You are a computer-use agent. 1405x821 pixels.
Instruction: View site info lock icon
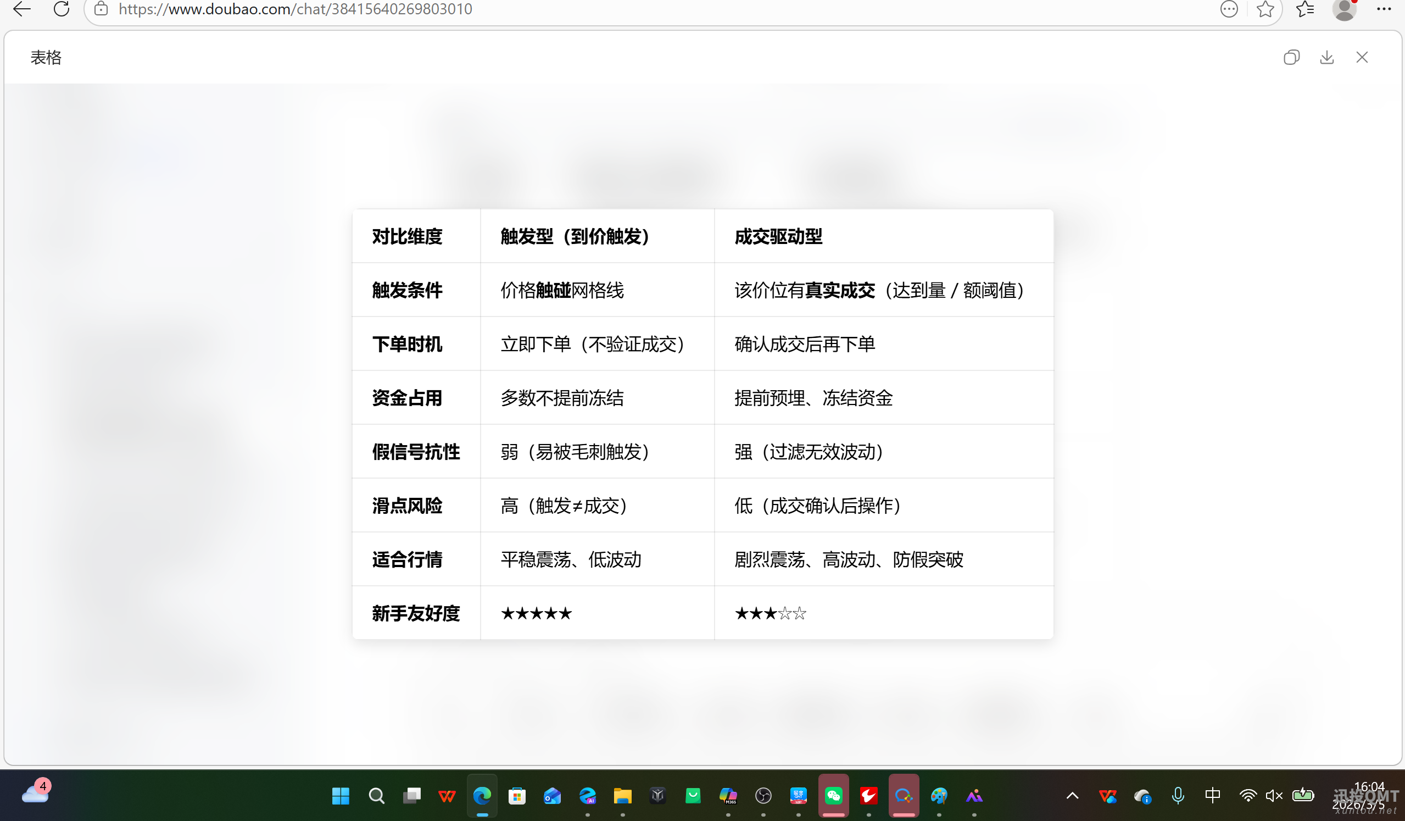click(x=101, y=9)
